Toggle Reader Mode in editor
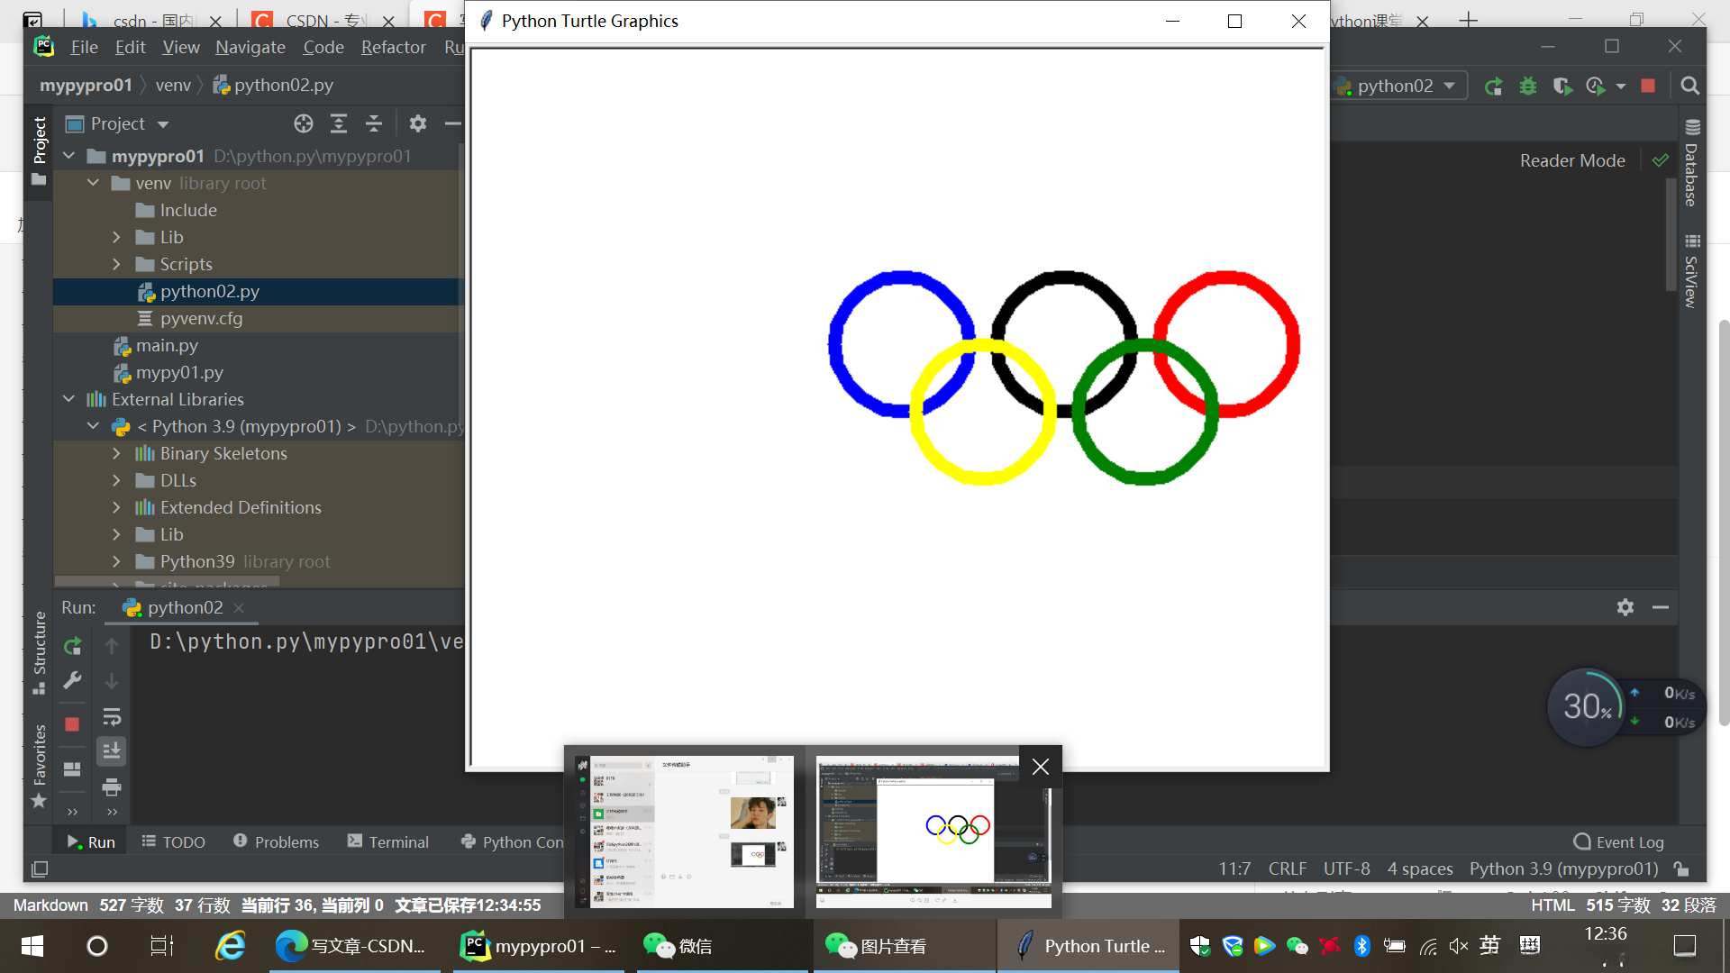Image resolution: width=1730 pixels, height=973 pixels. (1572, 160)
